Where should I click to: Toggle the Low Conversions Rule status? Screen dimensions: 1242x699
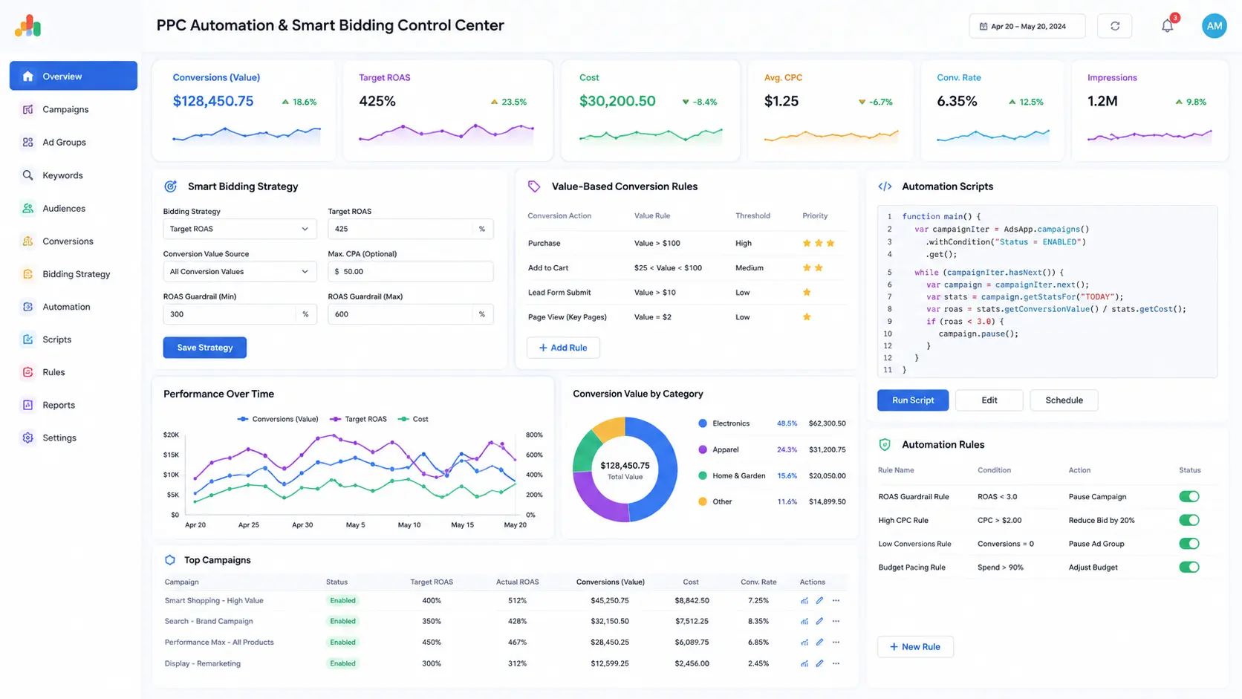coord(1189,544)
